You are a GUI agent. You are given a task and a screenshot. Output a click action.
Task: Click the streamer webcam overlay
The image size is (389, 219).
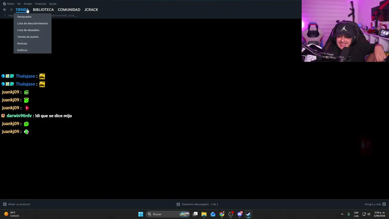tap(345, 31)
